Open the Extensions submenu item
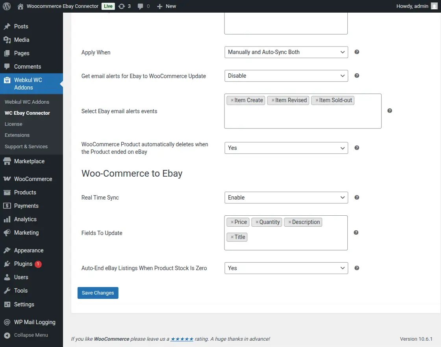441x347 pixels. (x=17, y=135)
